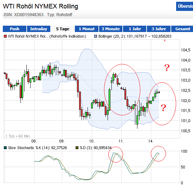Click the 104,0 price axis label

[x=186, y=60]
